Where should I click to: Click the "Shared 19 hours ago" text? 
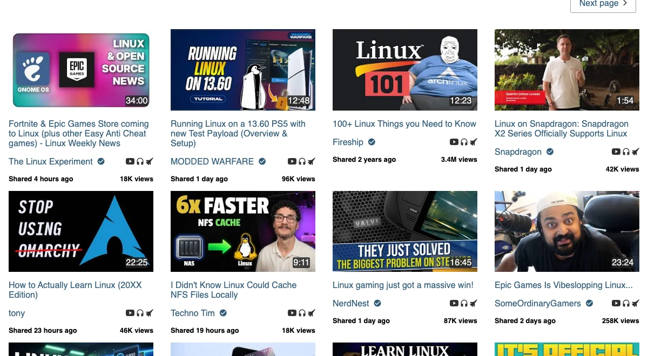pyautogui.click(x=205, y=330)
